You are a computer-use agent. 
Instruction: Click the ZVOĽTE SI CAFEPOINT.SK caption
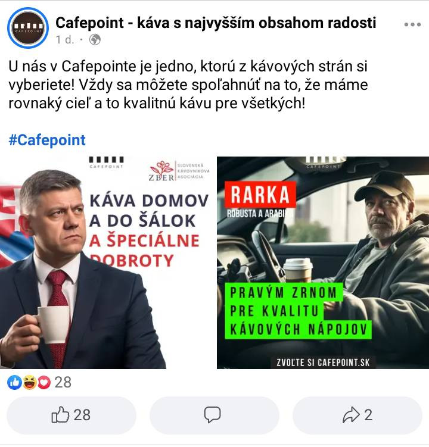(323, 362)
